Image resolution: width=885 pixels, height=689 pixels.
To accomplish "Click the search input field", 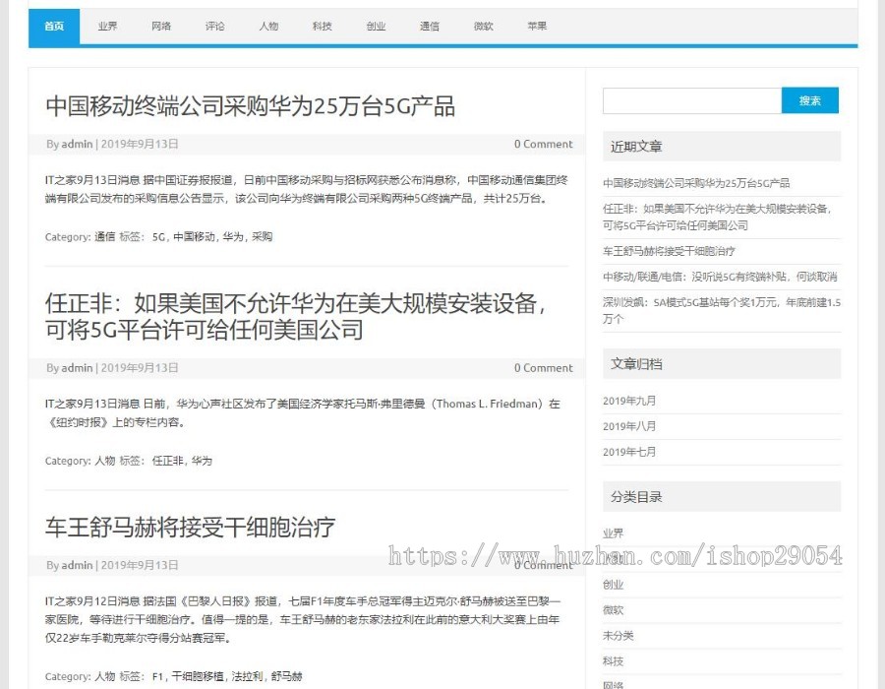I will 691,100.
